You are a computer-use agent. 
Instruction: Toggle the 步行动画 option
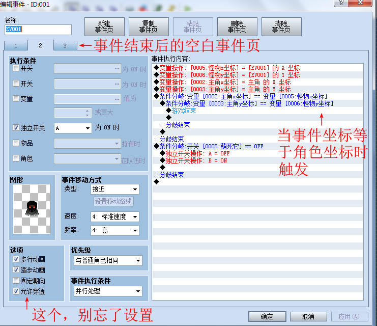tap(16, 259)
